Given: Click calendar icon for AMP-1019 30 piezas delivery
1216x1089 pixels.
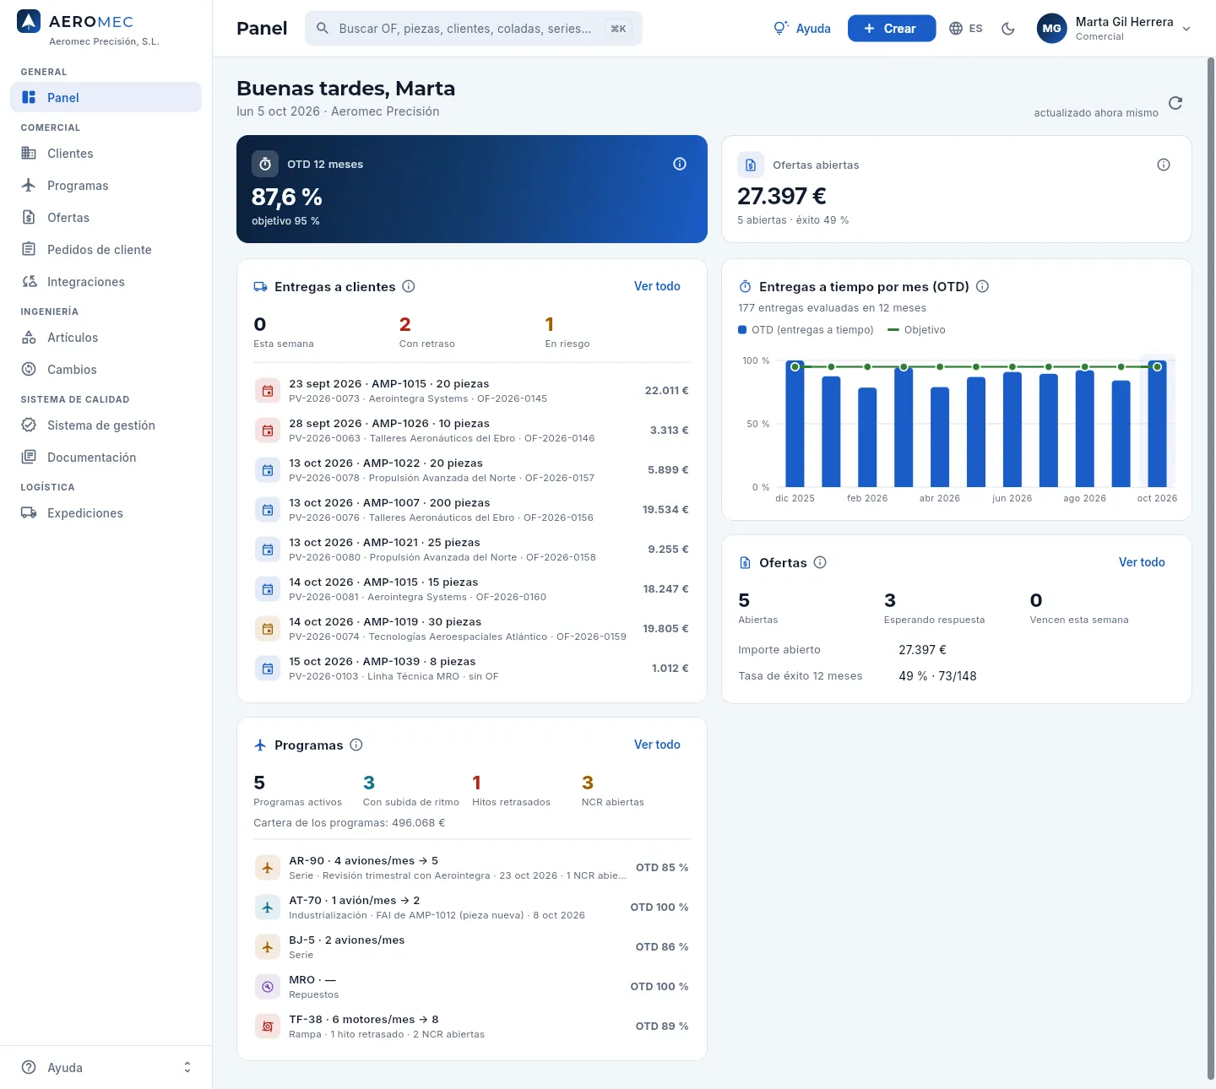Looking at the screenshot, I should tap(268, 629).
